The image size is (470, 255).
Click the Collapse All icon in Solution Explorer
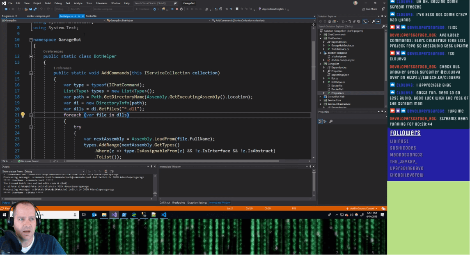click(359, 21)
